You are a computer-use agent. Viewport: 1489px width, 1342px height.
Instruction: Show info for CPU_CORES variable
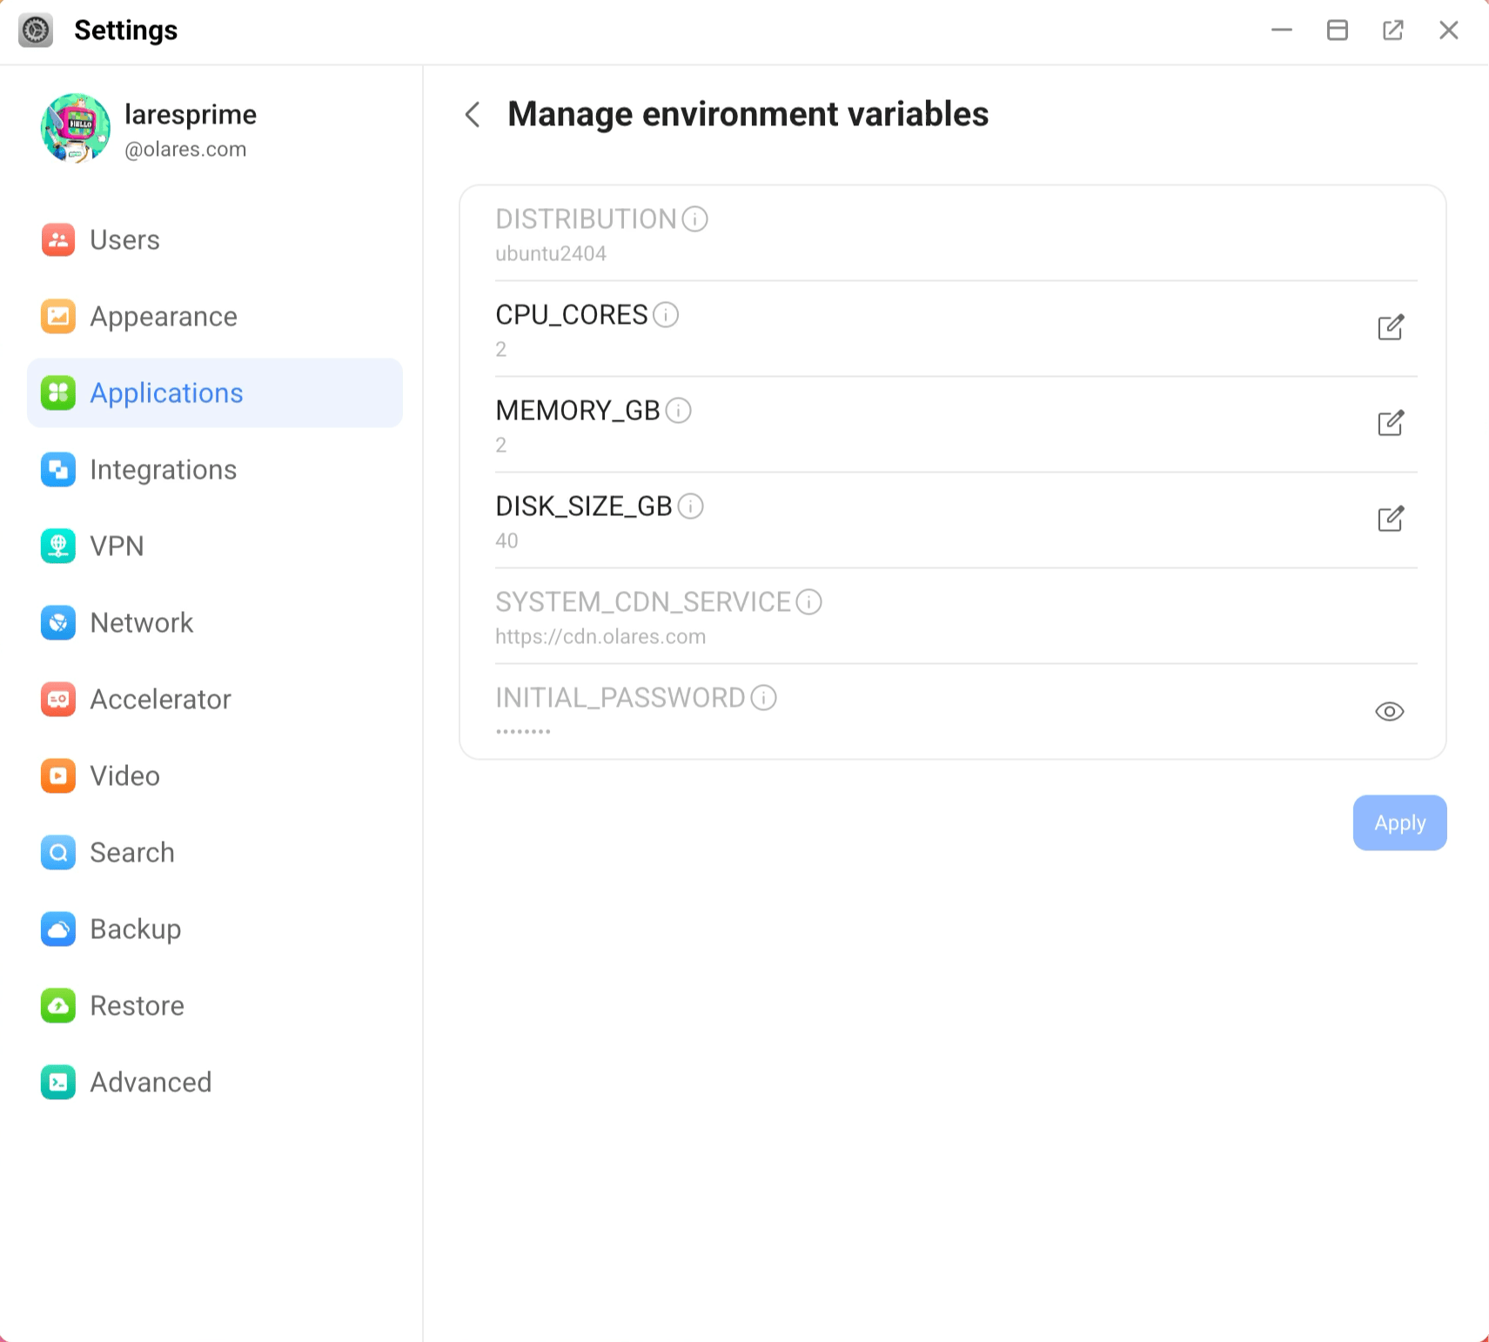[666, 314]
